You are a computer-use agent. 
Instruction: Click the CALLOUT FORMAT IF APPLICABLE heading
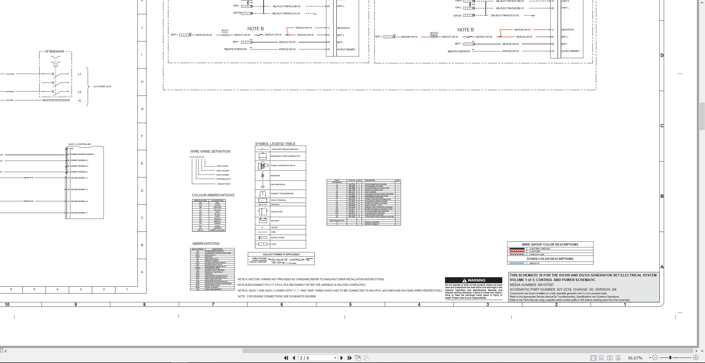[x=281, y=254]
